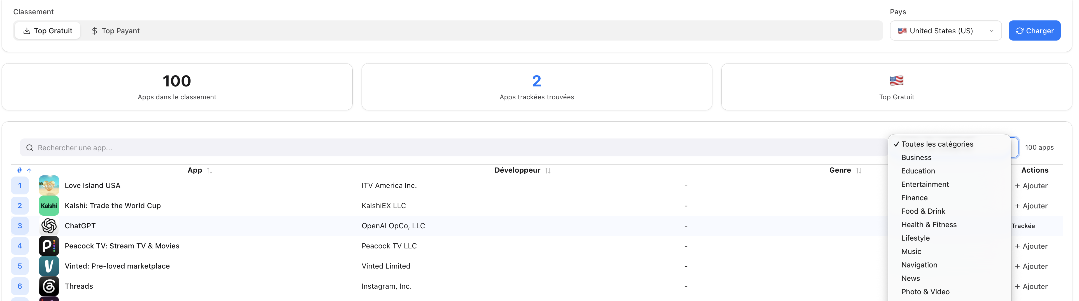1079x301 pixels.
Task: Click the search magnifier icon
Action: click(x=30, y=148)
